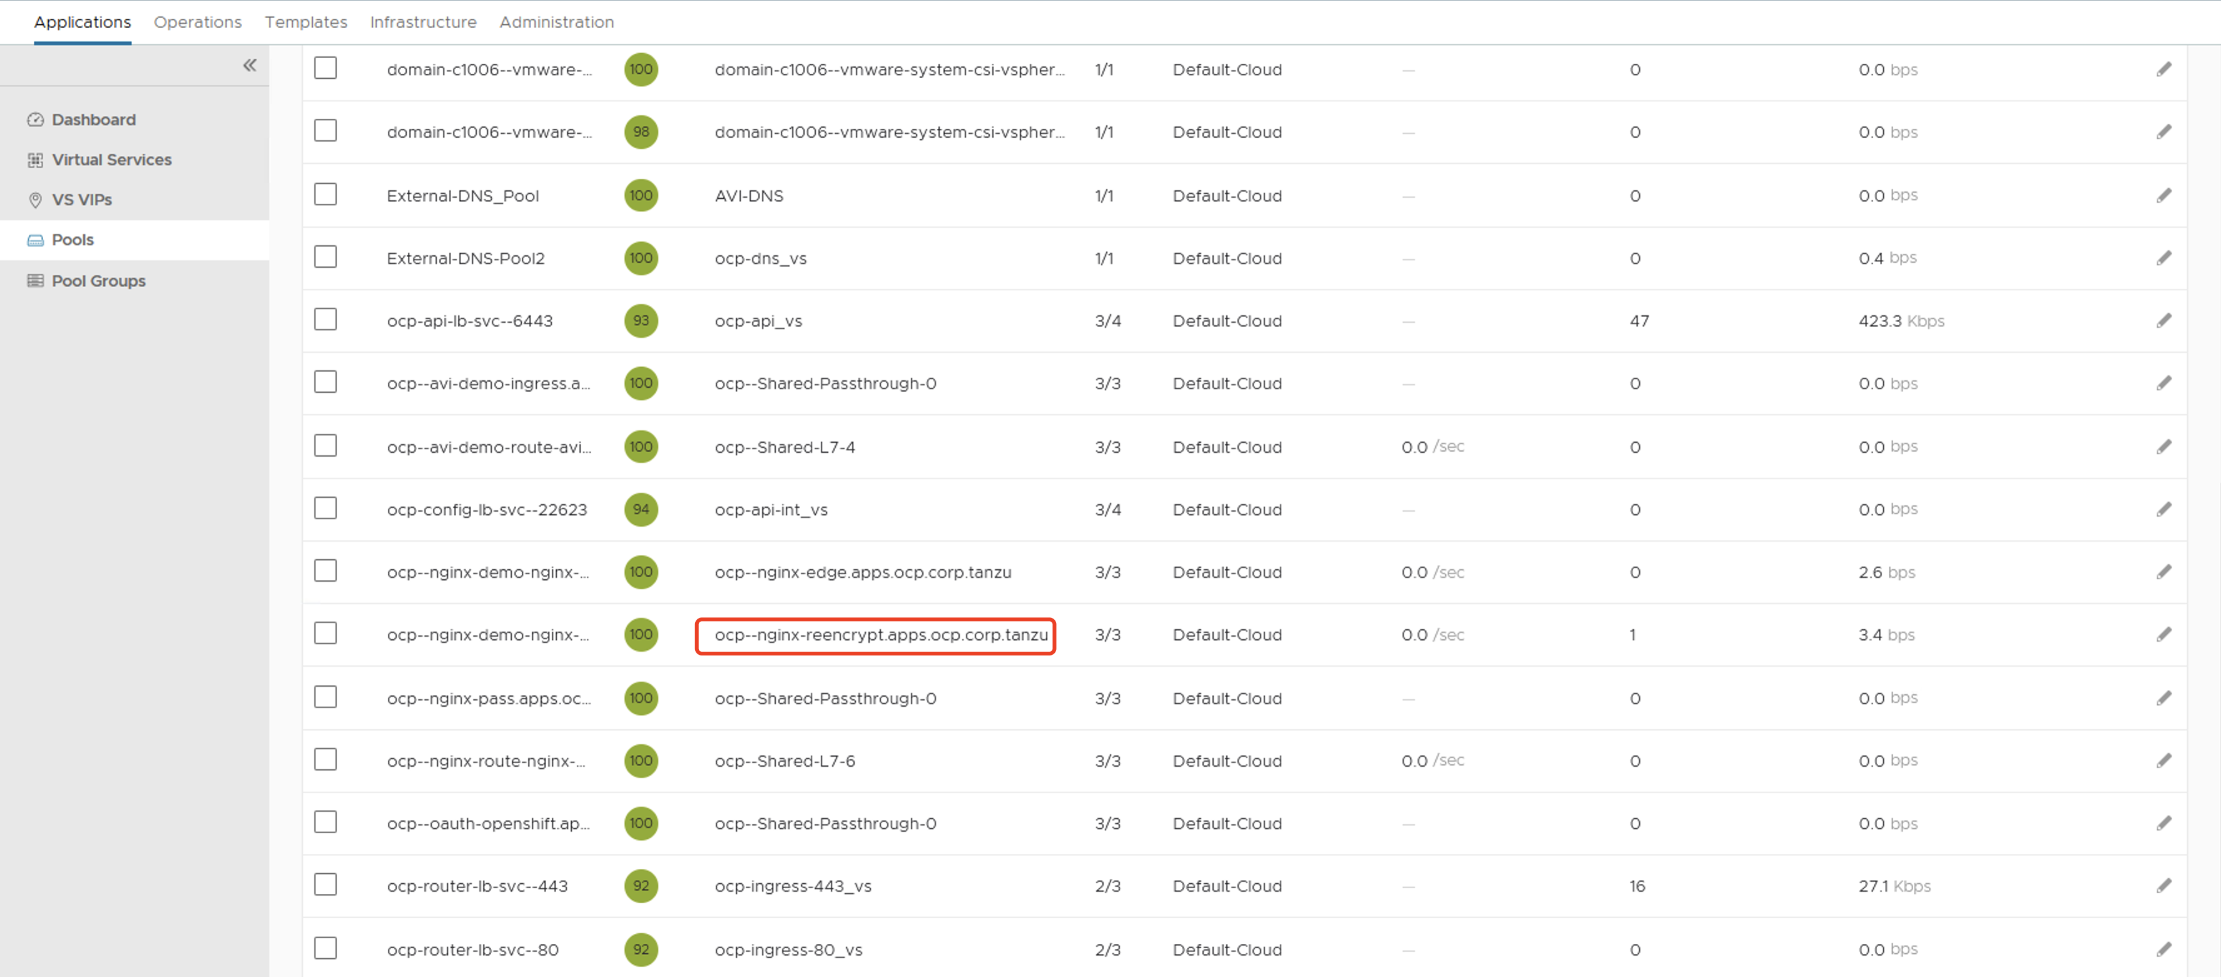Click health score 98 badge
The height and width of the screenshot is (977, 2221).
pyautogui.click(x=641, y=132)
